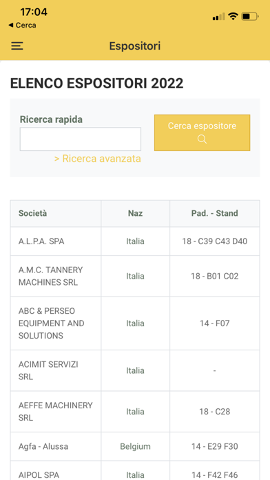Open ABC & PERSEO EQUIPMENT AND SOLUTIONS
The height and width of the screenshot is (480, 270).
point(135,323)
